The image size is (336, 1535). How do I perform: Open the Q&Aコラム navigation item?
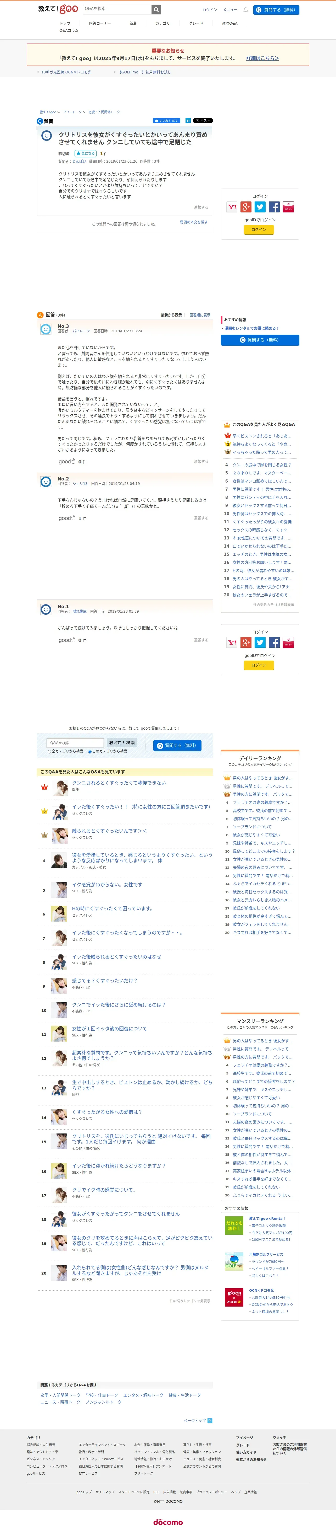[x=69, y=30]
